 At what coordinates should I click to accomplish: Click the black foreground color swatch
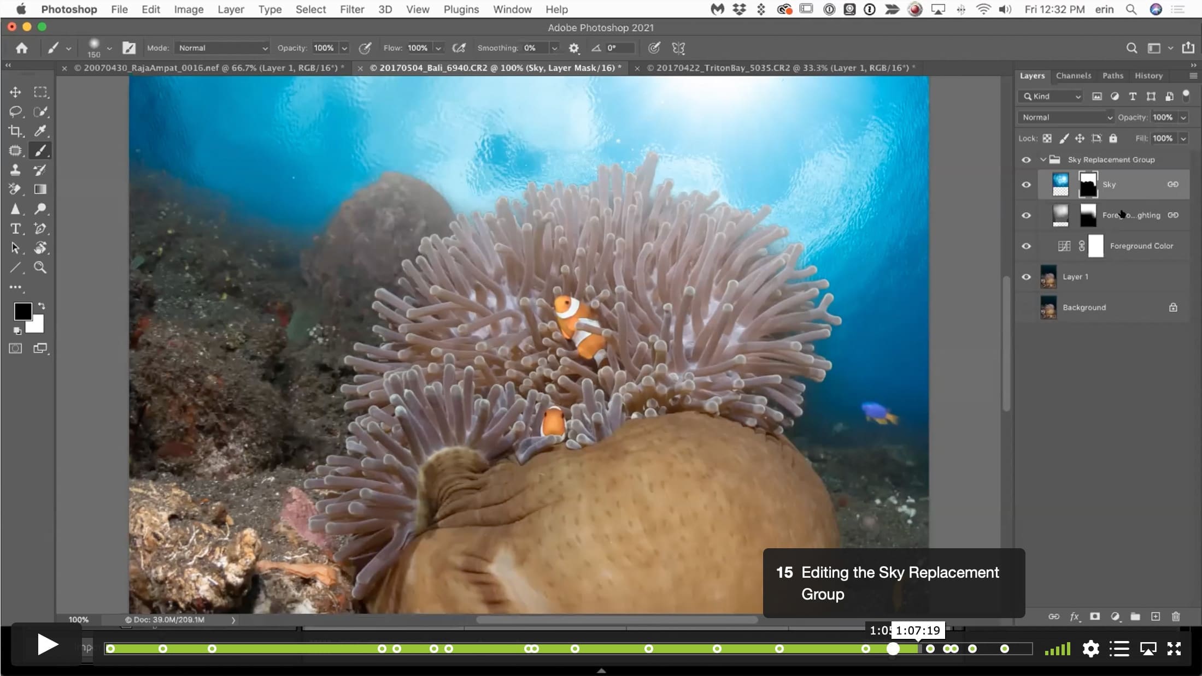pos(22,312)
